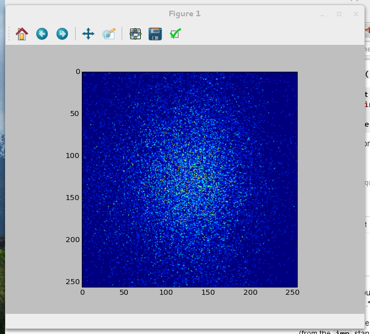Click the Figure 1 title text
The height and width of the screenshot is (334, 370).
(184, 14)
